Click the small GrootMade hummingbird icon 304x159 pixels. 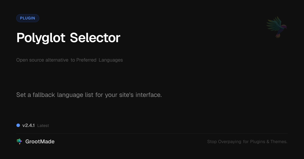tap(19, 142)
